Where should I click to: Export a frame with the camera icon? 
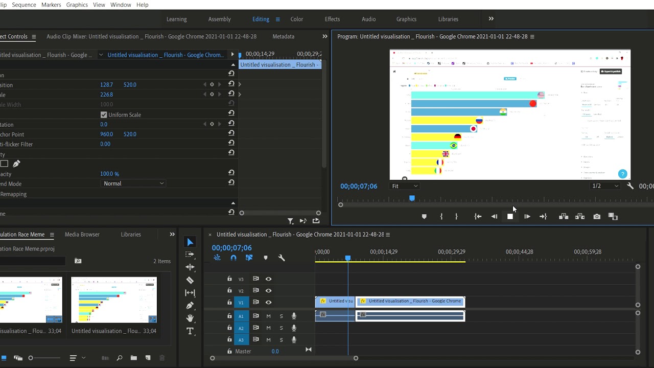597,217
